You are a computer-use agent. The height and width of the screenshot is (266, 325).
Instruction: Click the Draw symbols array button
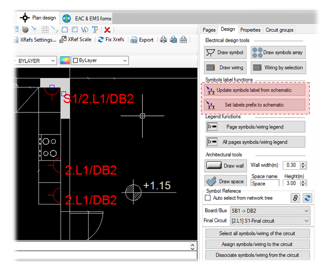278,52
